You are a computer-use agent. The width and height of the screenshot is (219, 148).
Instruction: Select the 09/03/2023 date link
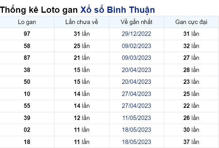point(136,58)
